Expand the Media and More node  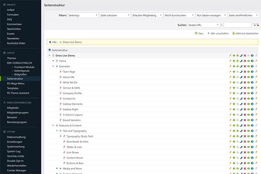(x=57, y=168)
